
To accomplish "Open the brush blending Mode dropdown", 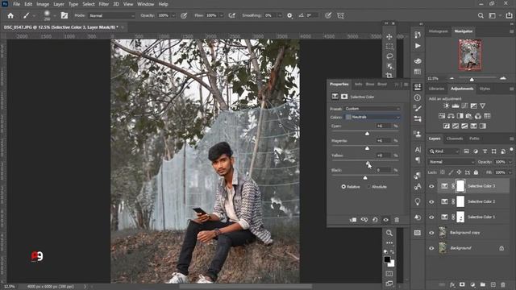I will pos(111,15).
